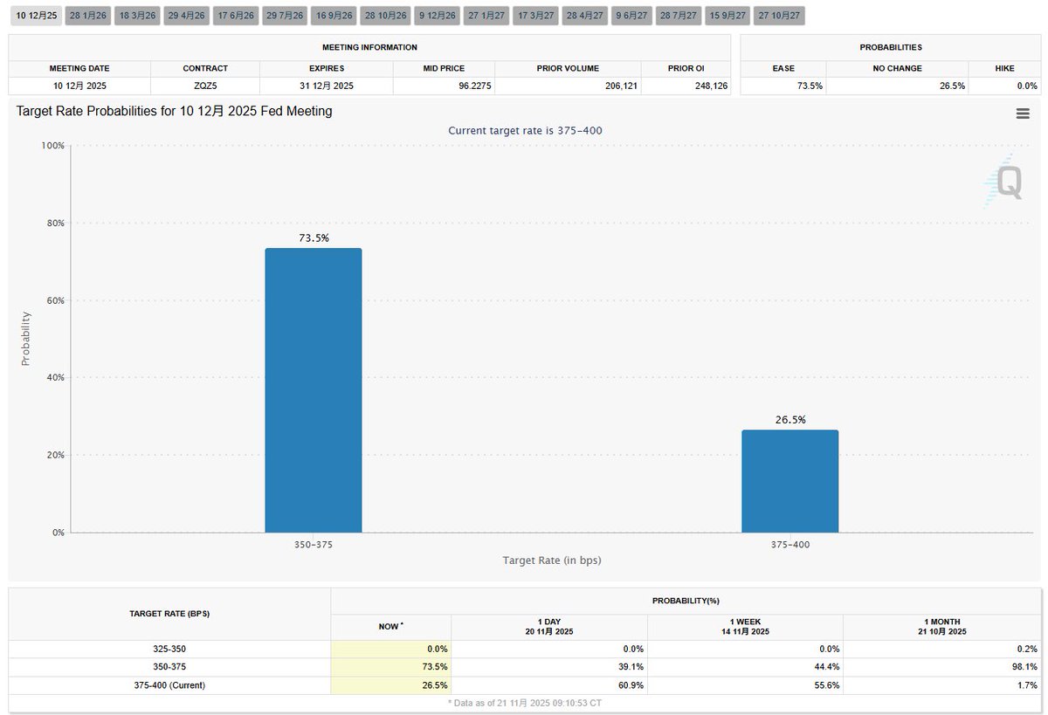Click the 350-375 target rate row label in table
This screenshot has height=715, width=1048.
point(170,666)
